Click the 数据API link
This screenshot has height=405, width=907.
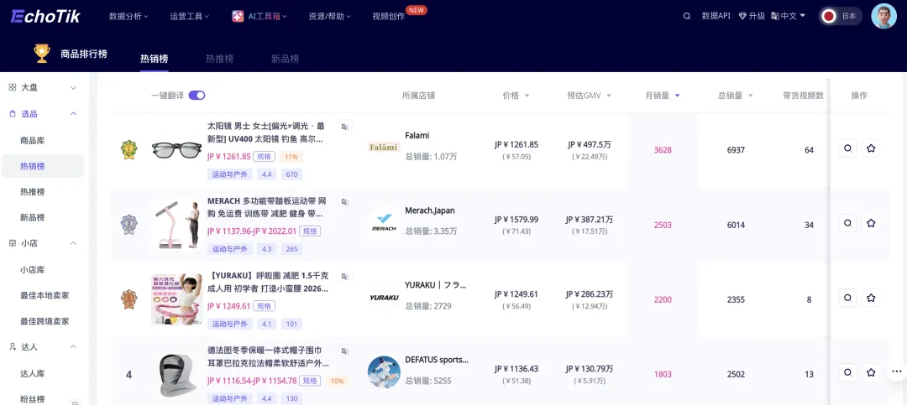716,16
